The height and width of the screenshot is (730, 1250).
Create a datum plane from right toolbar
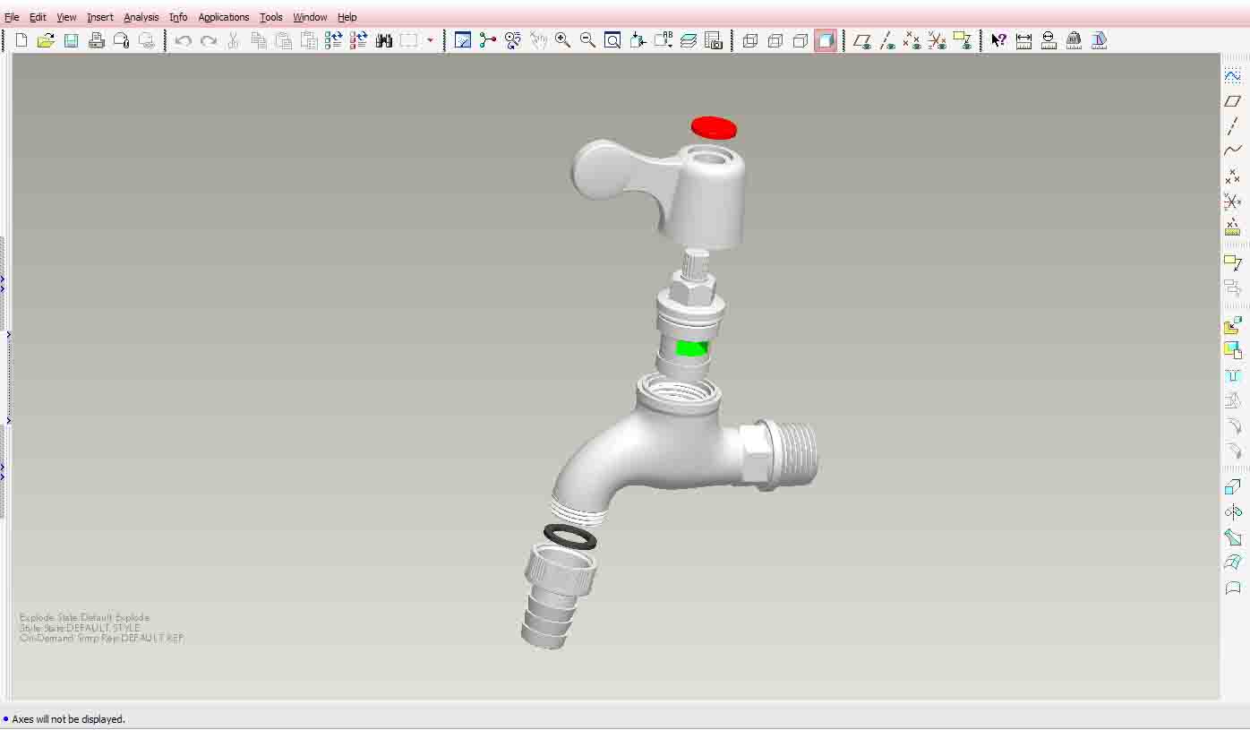pyautogui.click(x=1233, y=101)
